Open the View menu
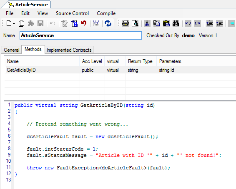 tap(43, 13)
